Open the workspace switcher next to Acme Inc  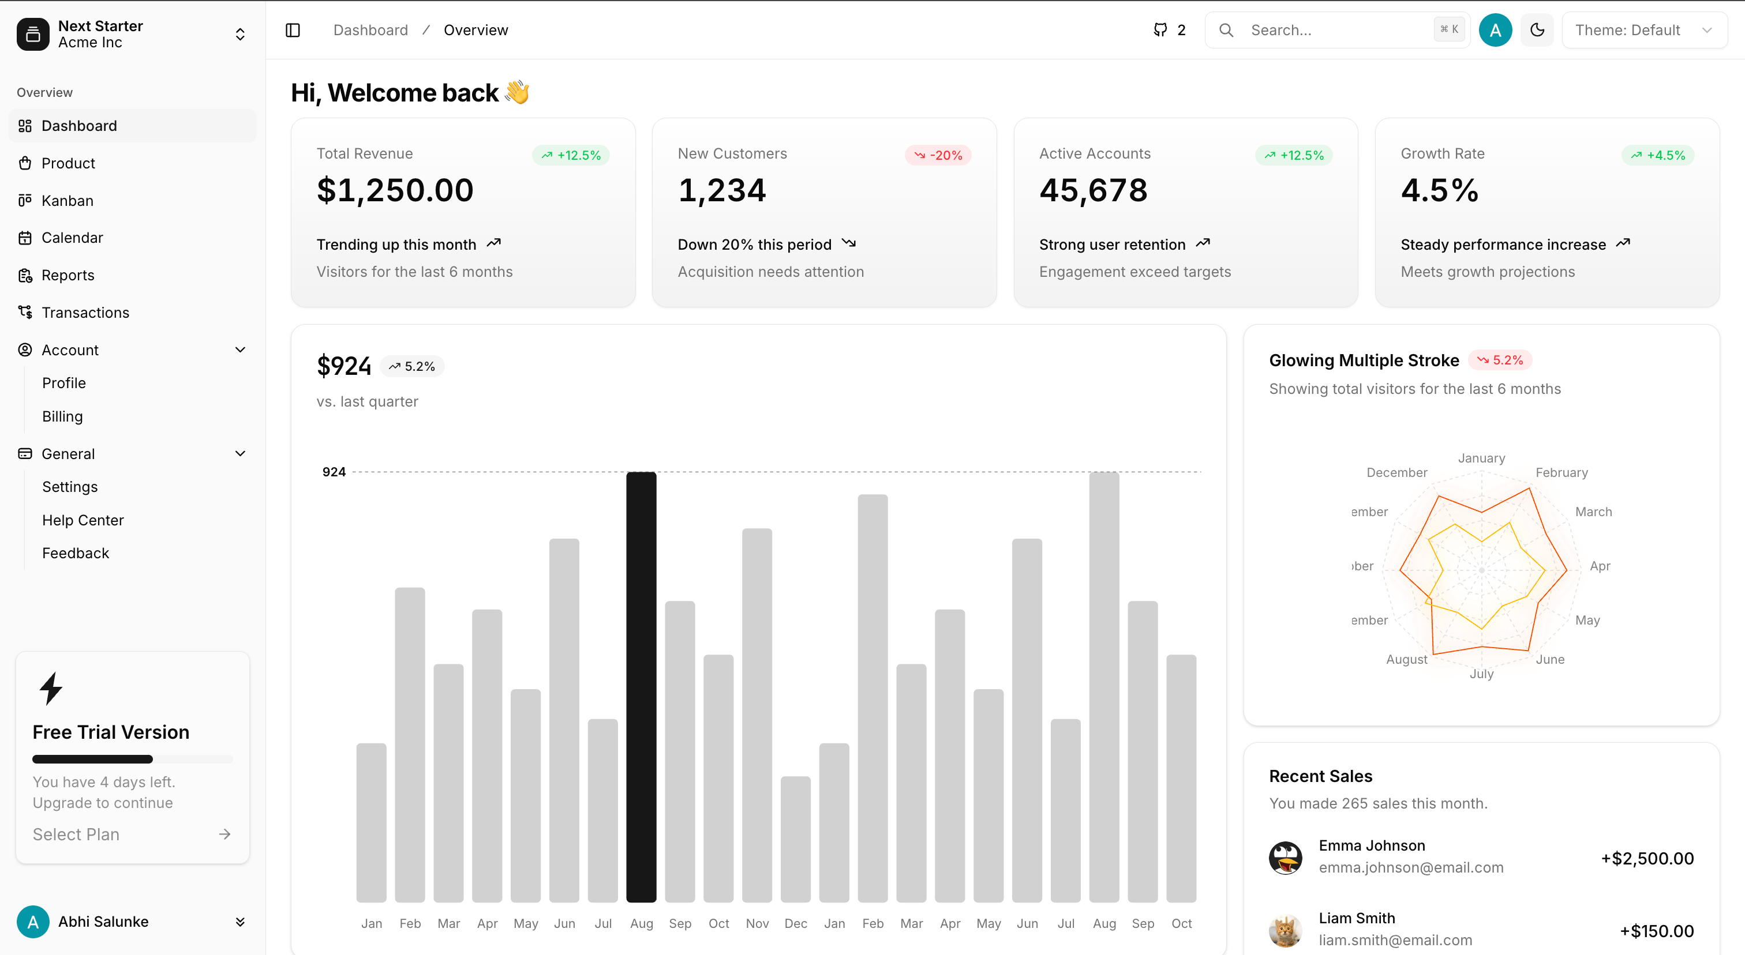[240, 34]
